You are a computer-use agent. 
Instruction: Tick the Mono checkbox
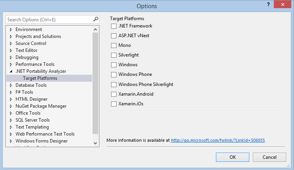[114, 45]
